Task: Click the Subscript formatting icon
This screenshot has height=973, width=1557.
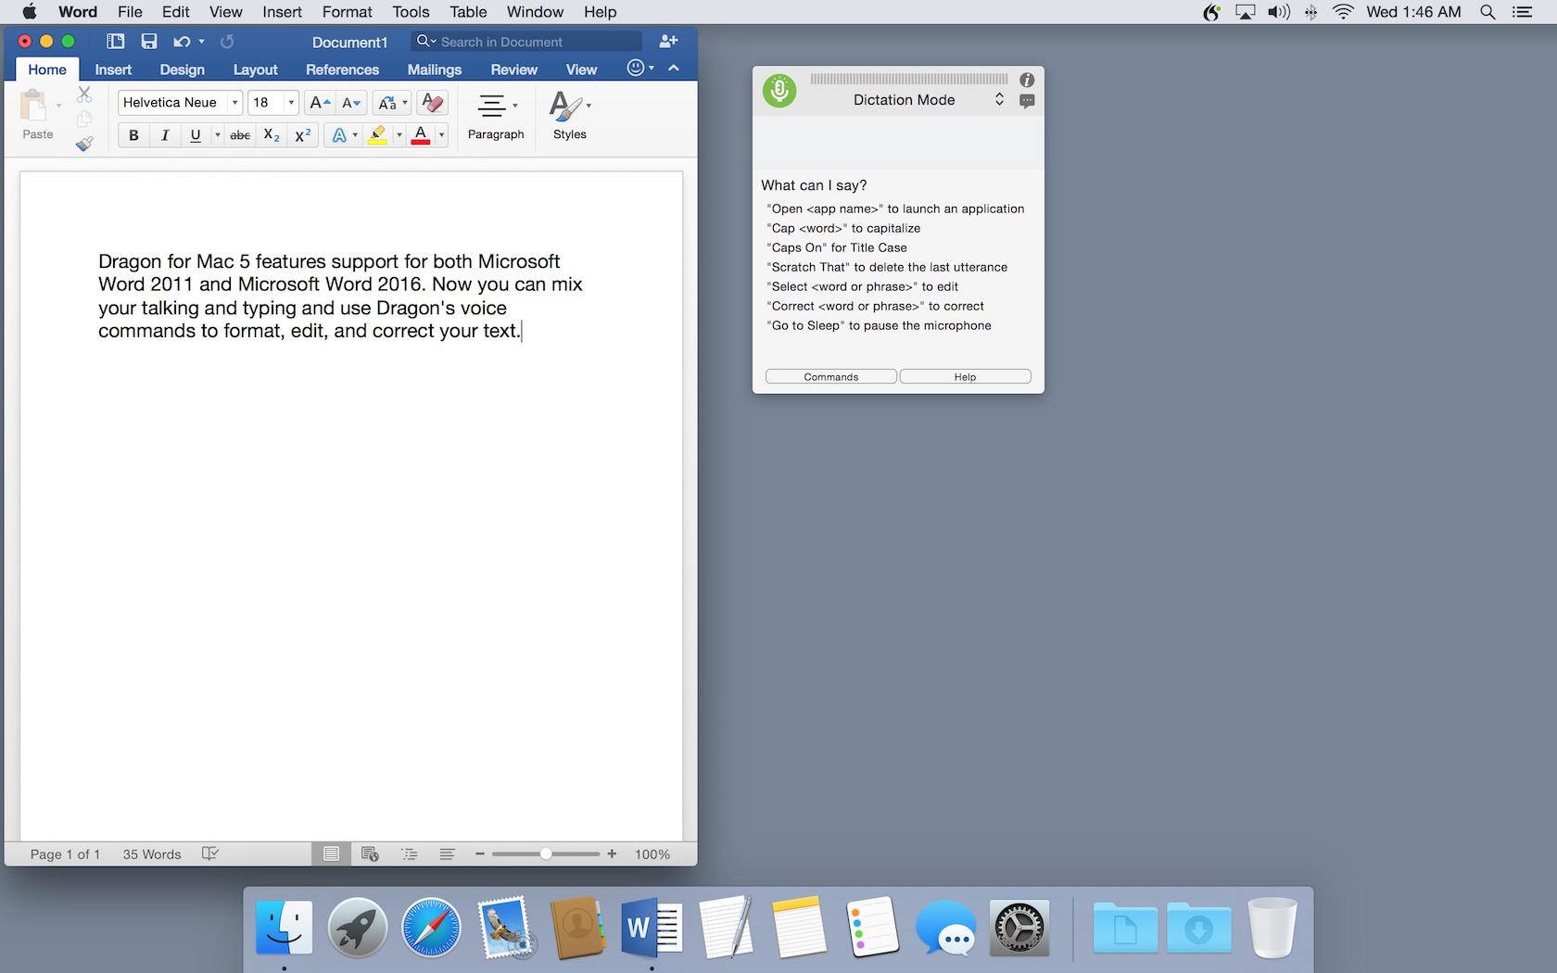Action: pyautogui.click(x=272, y=135)
